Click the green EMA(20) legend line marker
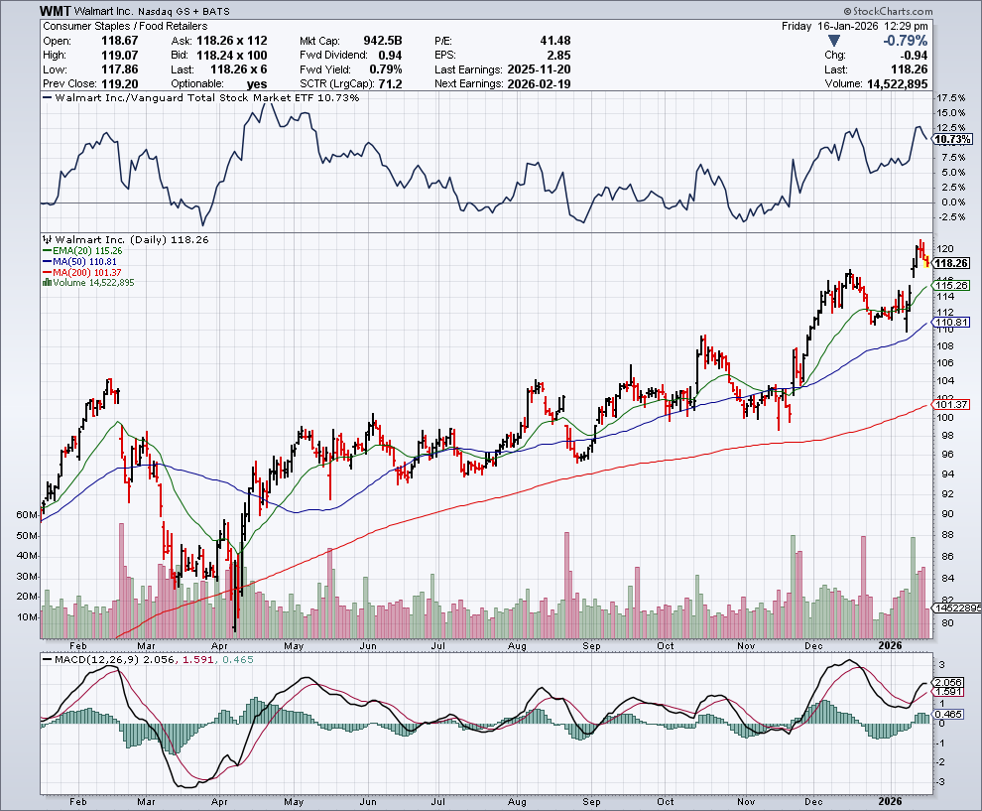982x811 pixels. pyautogui.click(x=45, y=251)
